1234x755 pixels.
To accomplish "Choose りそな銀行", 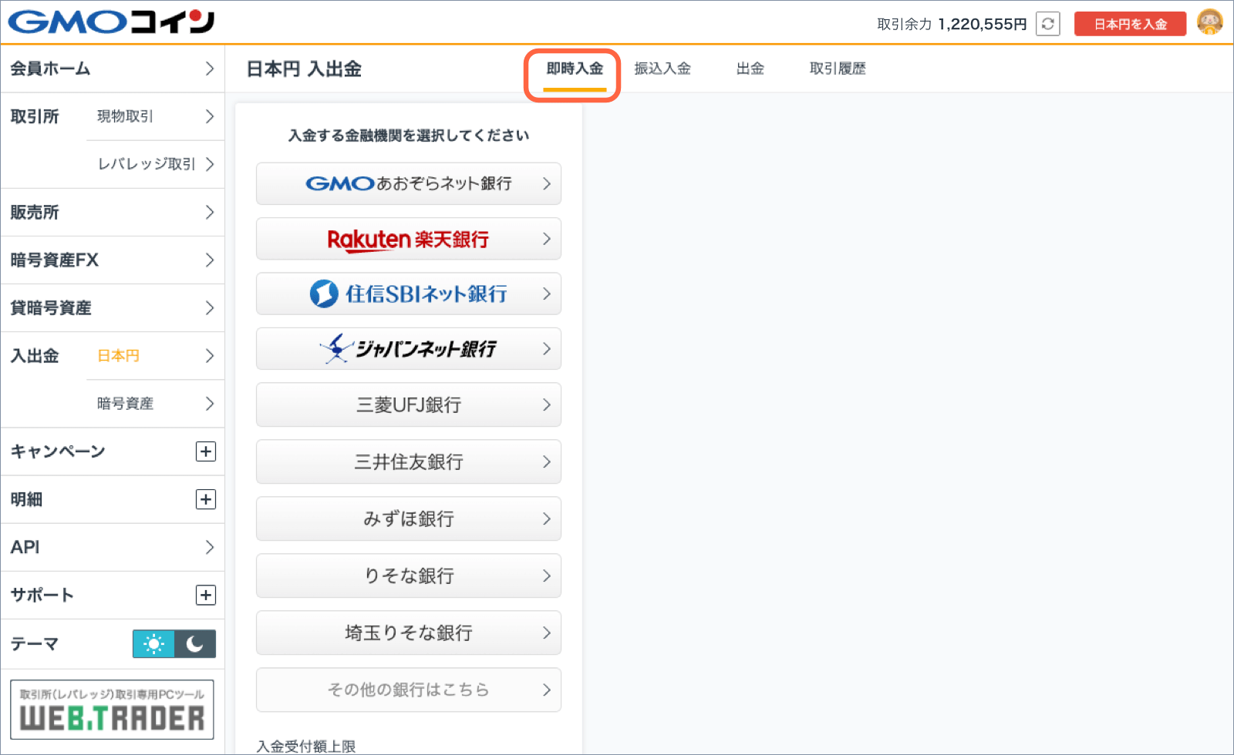I will click(x=409, y=575).
